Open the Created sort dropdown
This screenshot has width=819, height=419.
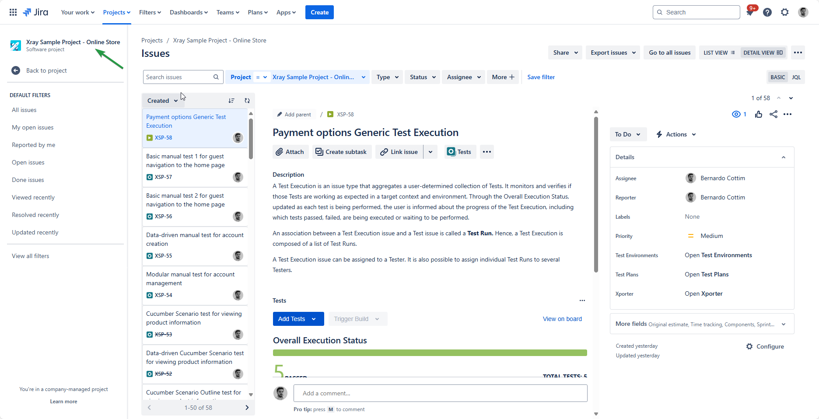click(x=163, y=101)
